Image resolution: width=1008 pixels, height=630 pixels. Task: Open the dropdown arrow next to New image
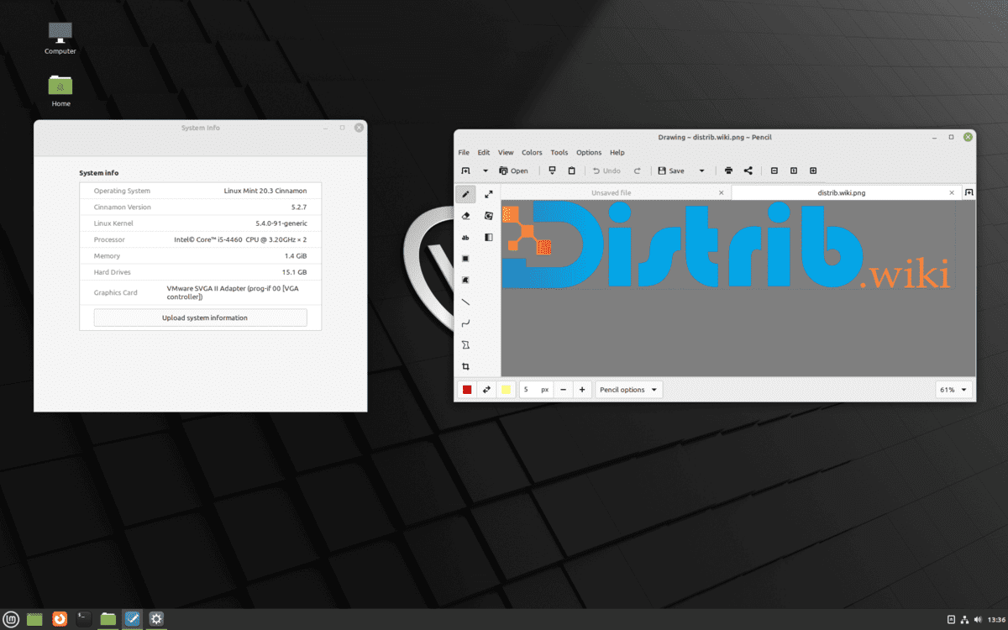485,171
